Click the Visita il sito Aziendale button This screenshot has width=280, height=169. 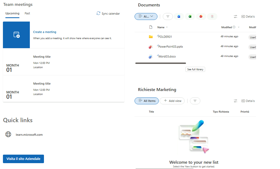click(x=23, y=159)
